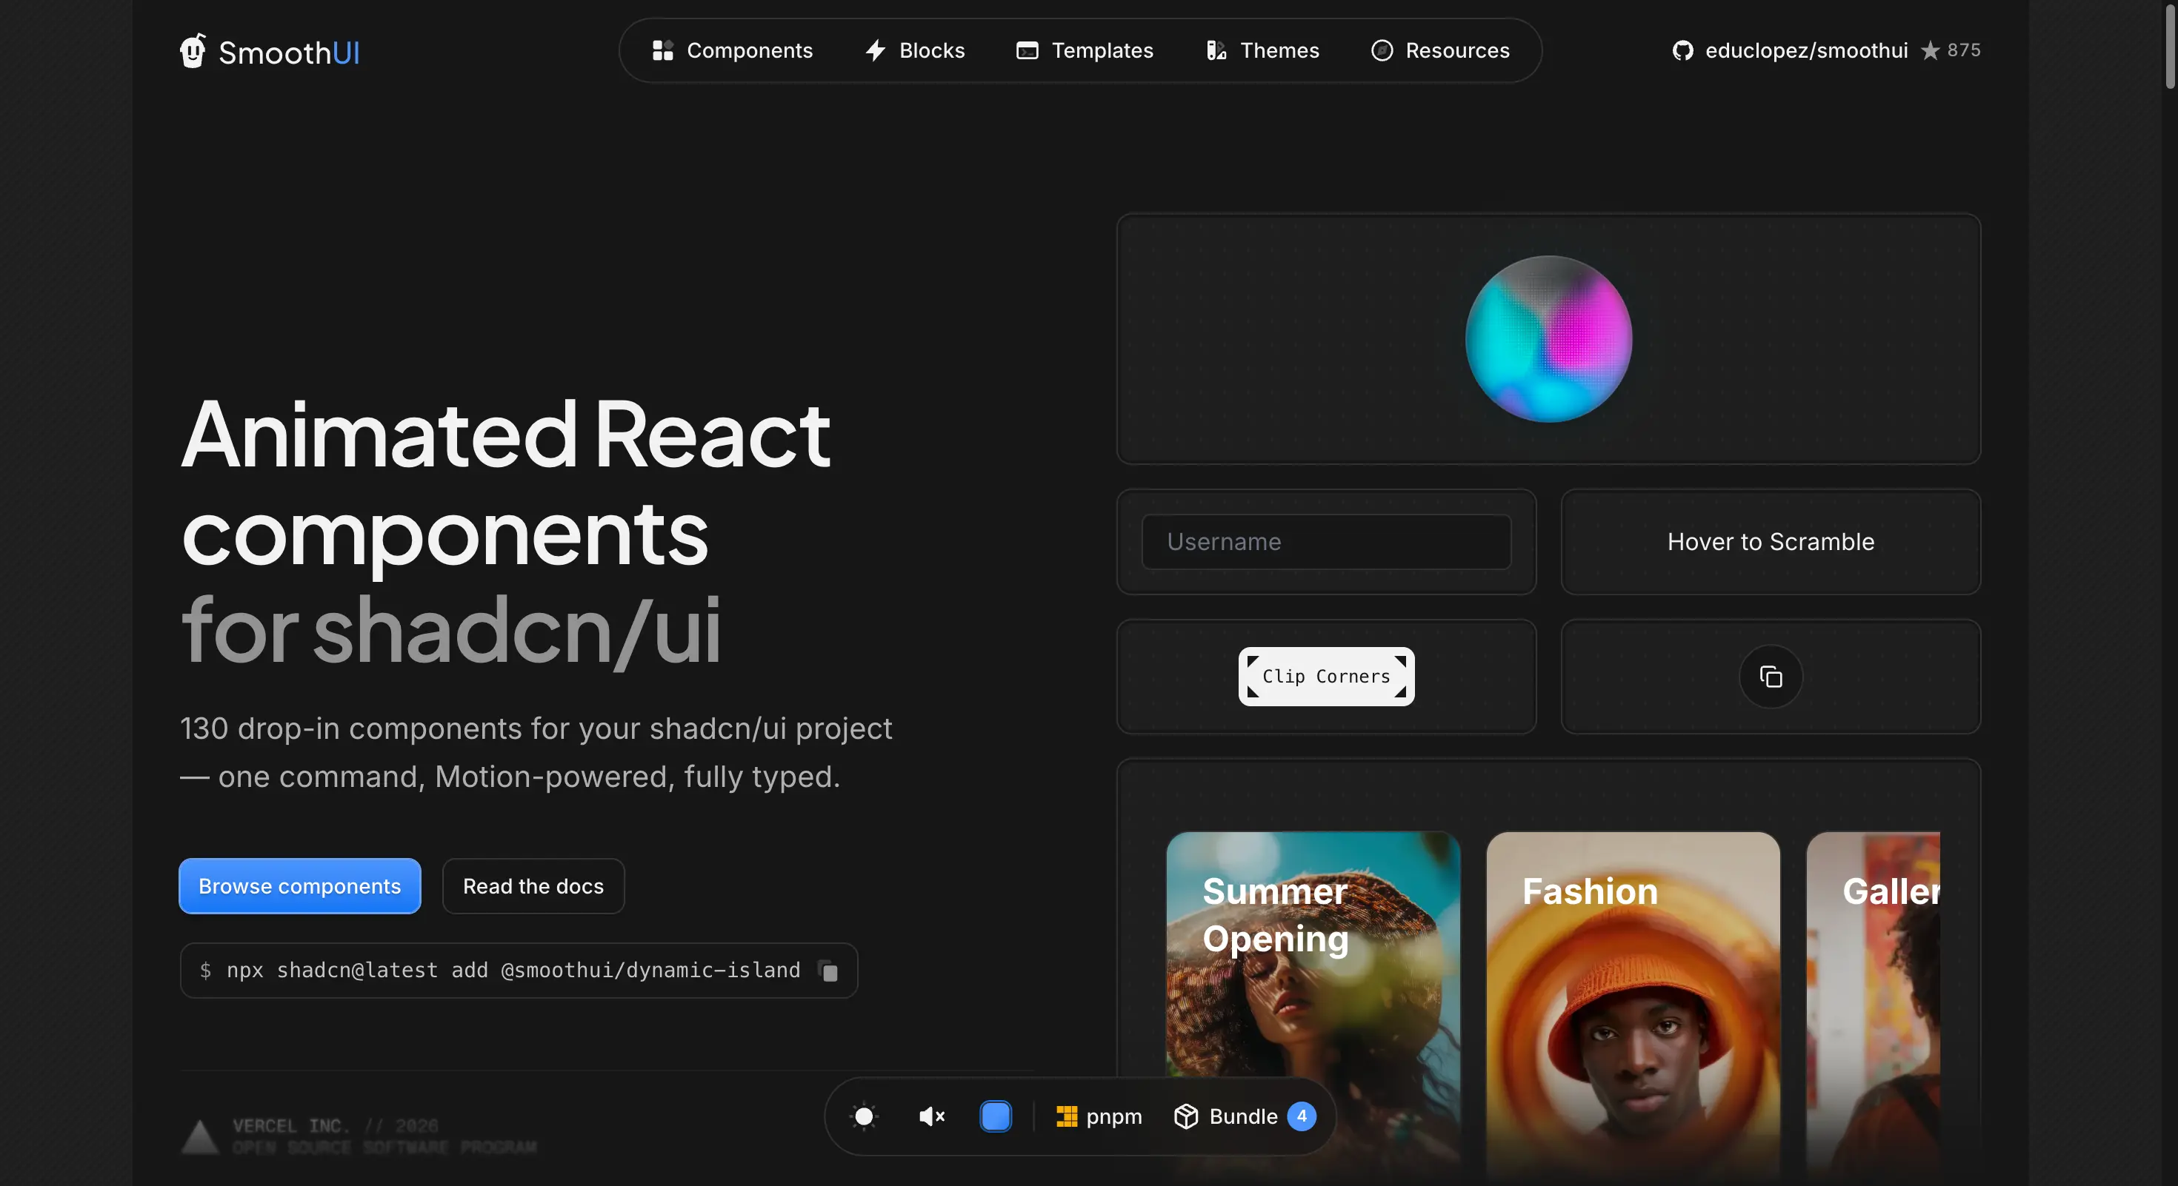Click the Browse components button
The image size is (2178, 1186).
point(299,886)
